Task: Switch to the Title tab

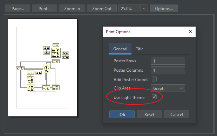Action: point(140,49)
